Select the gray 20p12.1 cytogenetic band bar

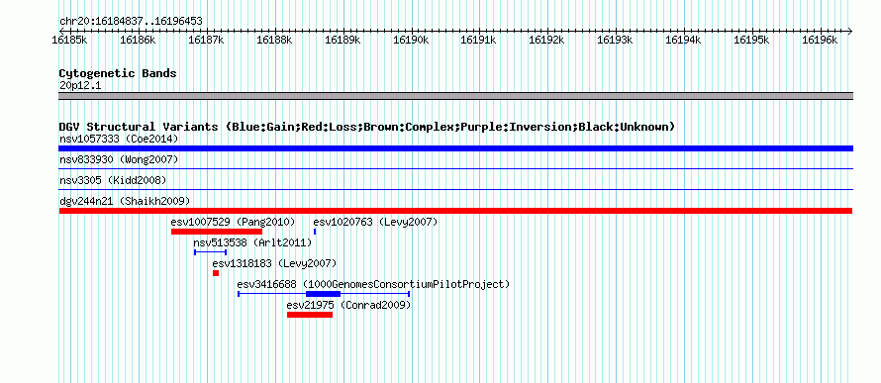455,96
